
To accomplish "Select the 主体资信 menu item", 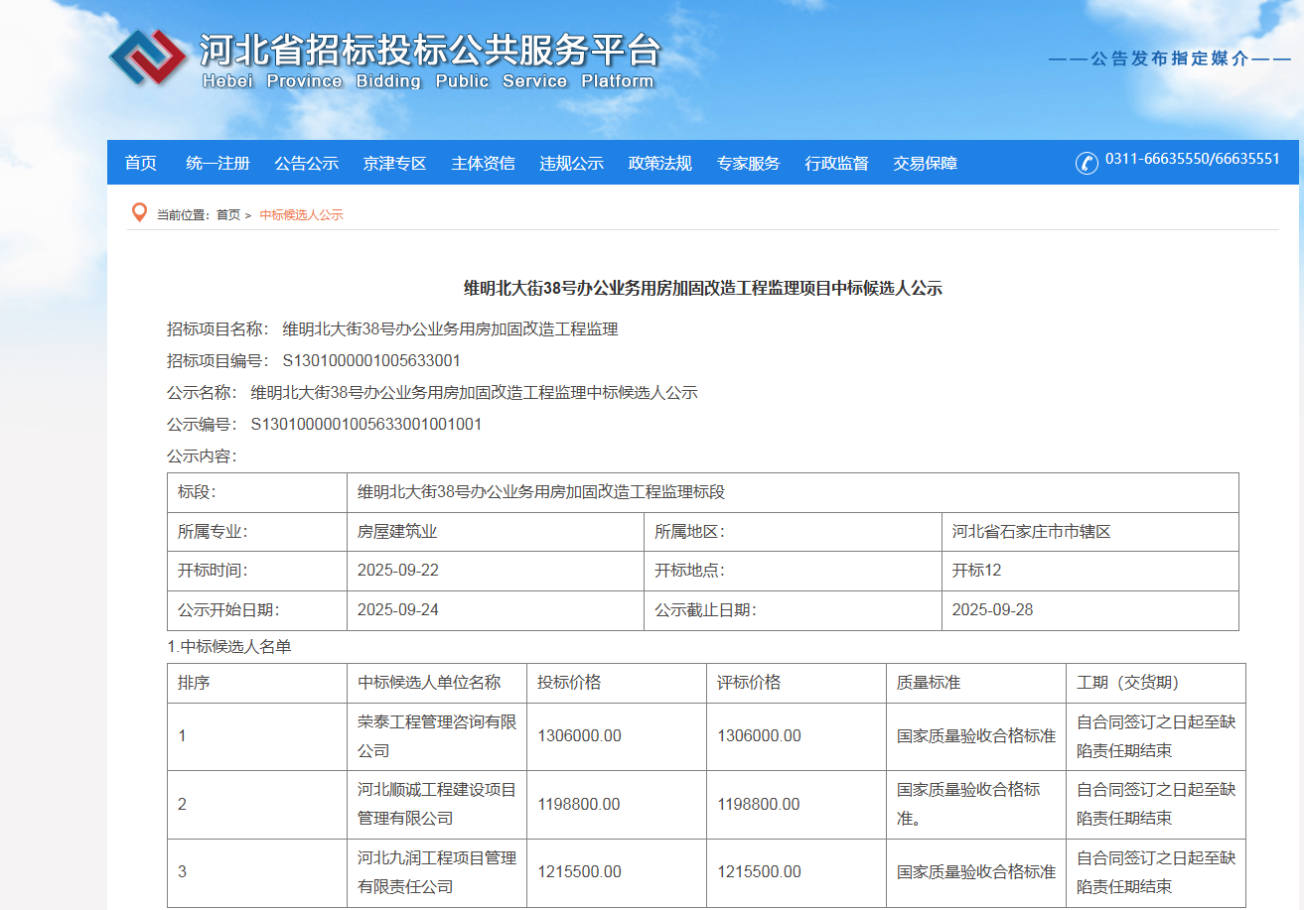I will [483, 164].
